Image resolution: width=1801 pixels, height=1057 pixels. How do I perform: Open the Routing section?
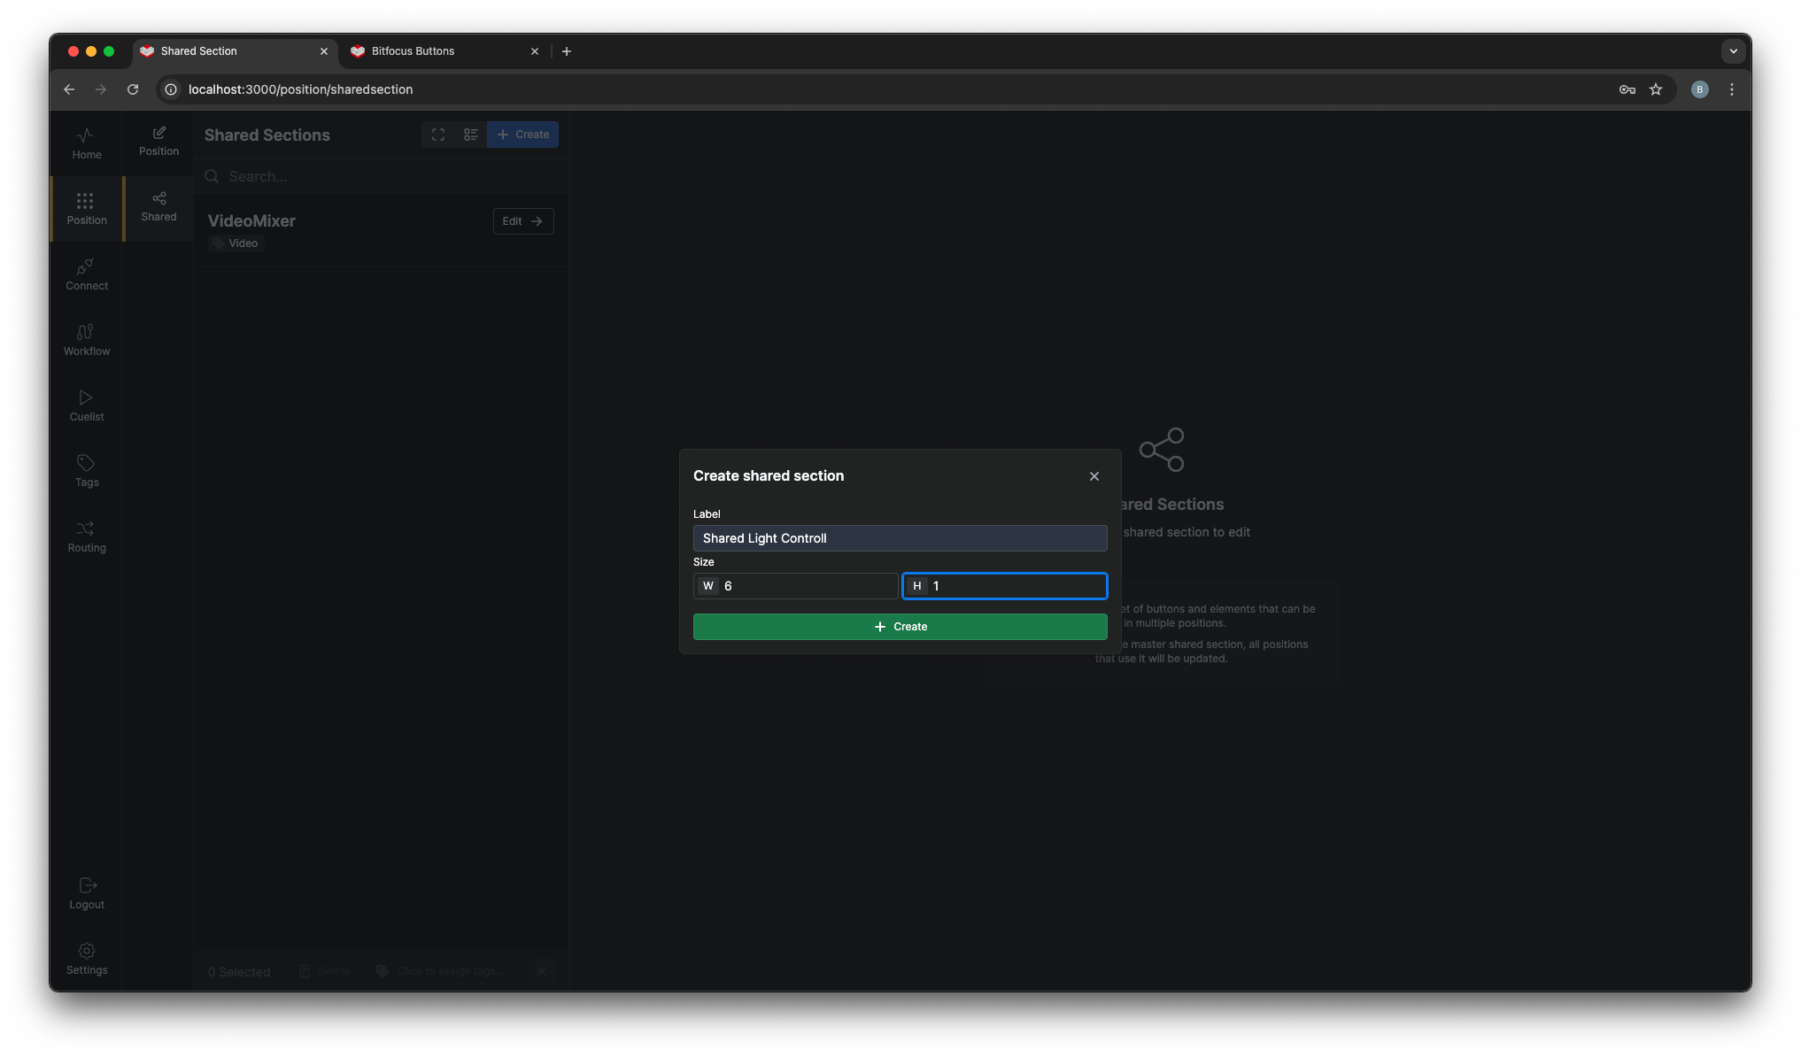(x=86, y=536)
